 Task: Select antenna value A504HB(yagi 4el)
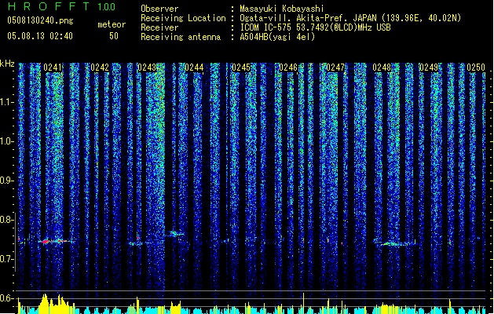click(x=277, y=37)
